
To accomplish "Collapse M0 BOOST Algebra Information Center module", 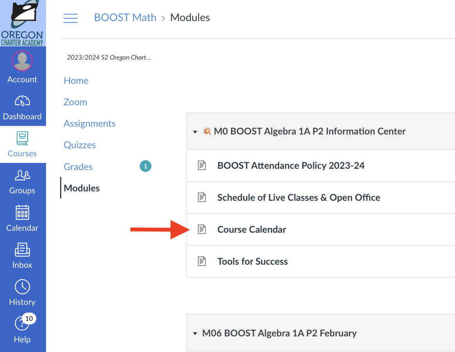I will 195,132.
